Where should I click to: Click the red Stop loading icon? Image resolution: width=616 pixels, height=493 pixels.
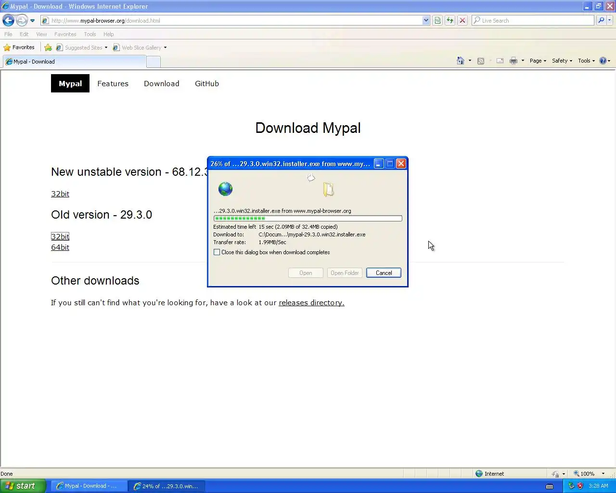coord(462,20)
